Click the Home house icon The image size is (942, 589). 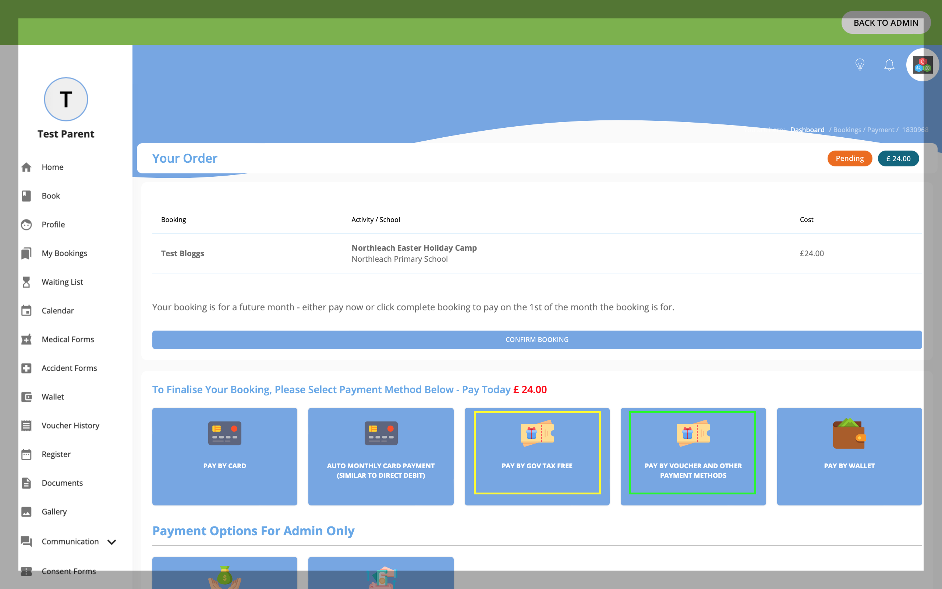[26, 167]
